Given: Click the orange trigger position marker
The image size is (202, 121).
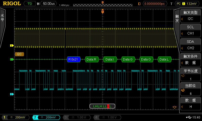Looking at the screenshot, I should [102, 12].
